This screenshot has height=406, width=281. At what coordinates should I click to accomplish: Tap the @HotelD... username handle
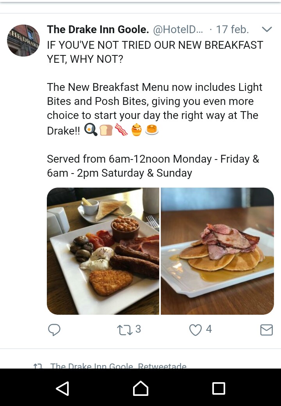pos(178,30)
